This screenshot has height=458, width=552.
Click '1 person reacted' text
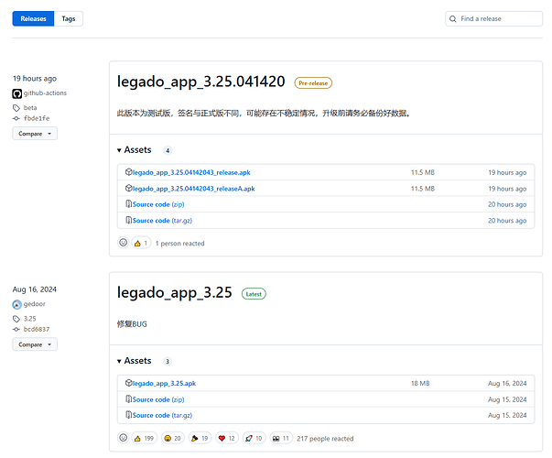coord(180,244)
